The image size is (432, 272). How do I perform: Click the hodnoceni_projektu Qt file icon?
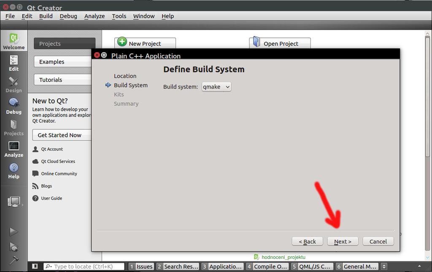tap(256, 257)
